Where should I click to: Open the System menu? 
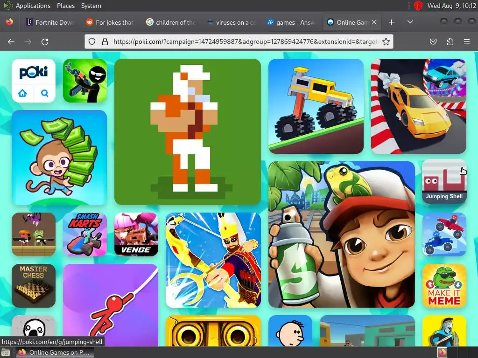(91, 6)
